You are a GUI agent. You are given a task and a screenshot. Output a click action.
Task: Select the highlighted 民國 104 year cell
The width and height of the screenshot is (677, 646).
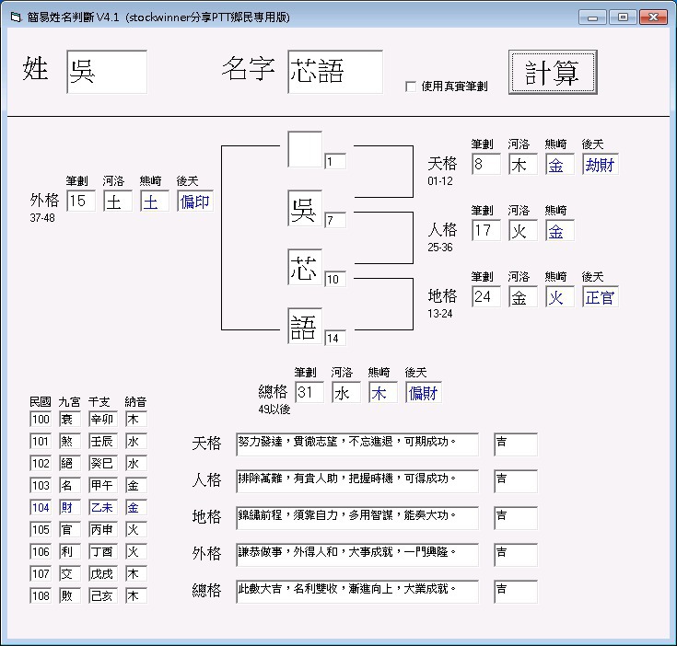click(41, 508)
